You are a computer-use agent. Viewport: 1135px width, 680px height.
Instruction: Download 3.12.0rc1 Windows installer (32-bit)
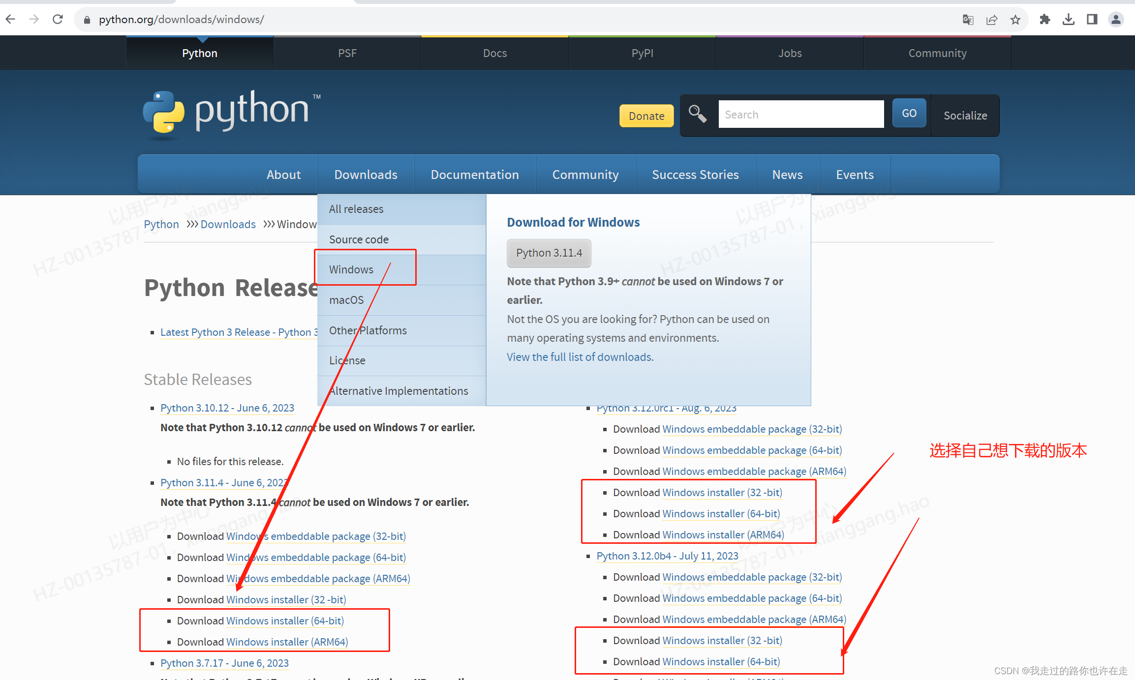click(x=722, y=493)
